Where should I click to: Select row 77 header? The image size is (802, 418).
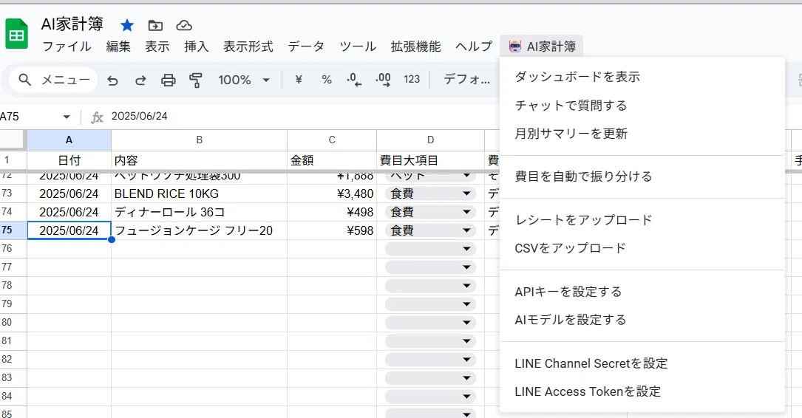[x=13, y=267]
